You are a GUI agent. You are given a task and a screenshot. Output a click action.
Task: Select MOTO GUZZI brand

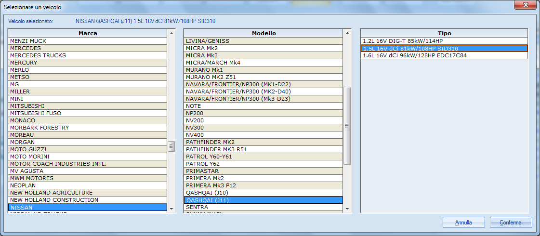88,149
